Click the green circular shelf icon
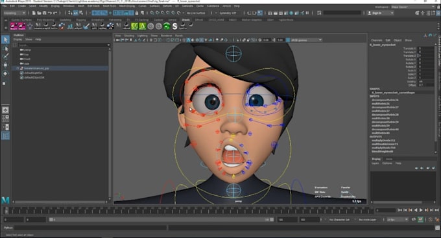The width and height of the screenshot is (441, 238). pos(167,26)
